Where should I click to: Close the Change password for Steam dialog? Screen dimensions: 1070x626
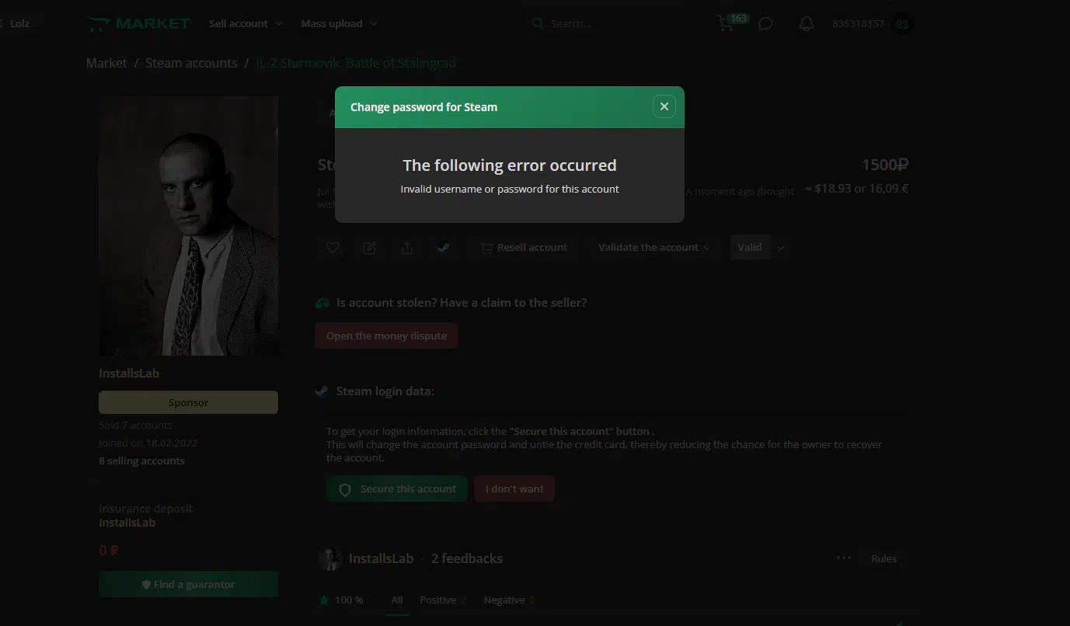(x=664, y=107)
